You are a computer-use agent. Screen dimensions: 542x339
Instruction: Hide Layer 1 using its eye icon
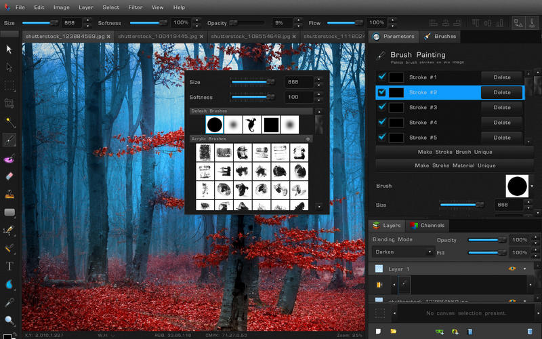click(512, 269)
